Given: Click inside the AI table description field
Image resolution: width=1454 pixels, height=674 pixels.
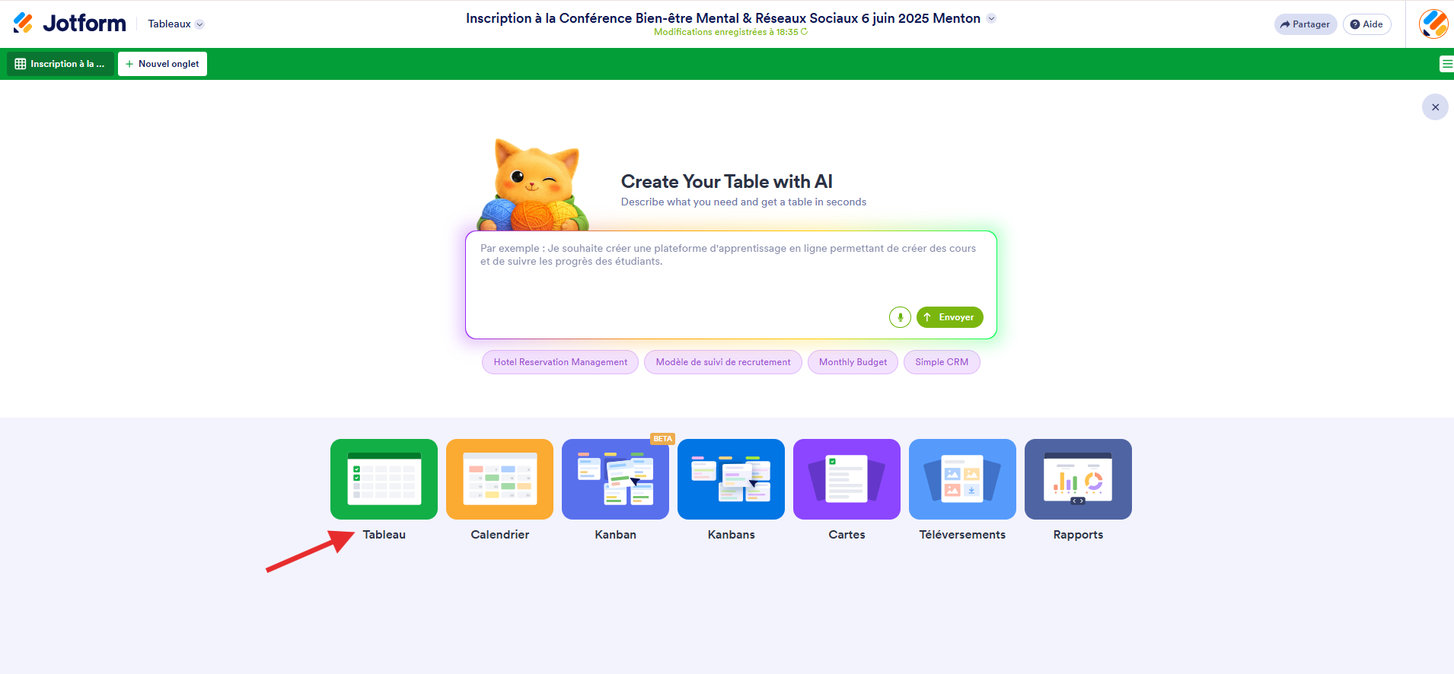Looking at the screenshot, I should (x=731, y=285).
